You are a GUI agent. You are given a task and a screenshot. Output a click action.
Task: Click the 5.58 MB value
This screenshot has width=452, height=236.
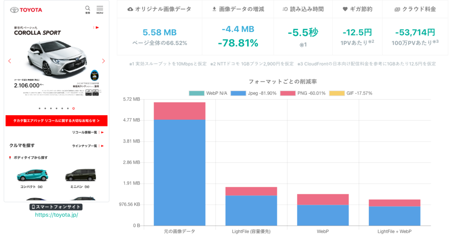coord(160,33)
